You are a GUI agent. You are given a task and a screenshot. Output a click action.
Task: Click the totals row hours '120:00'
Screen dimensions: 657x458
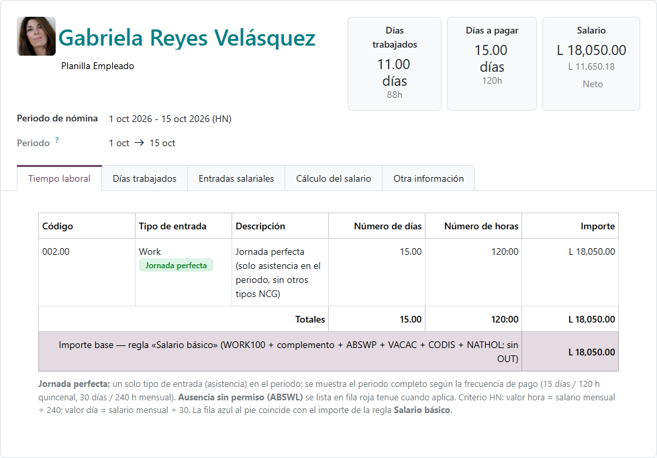pos(505,319)
